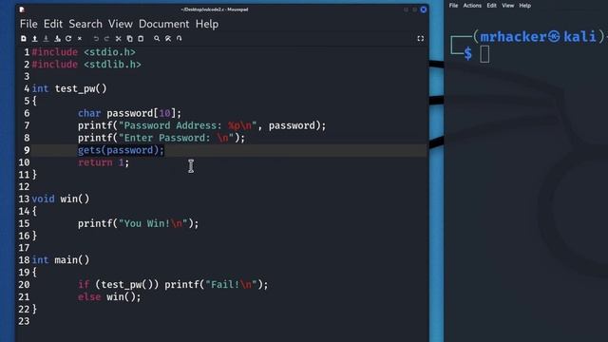Toggle fullscreen icon in Mousepad toolbar
This screenshot has width=608, height=342.
tap(421, 39)
